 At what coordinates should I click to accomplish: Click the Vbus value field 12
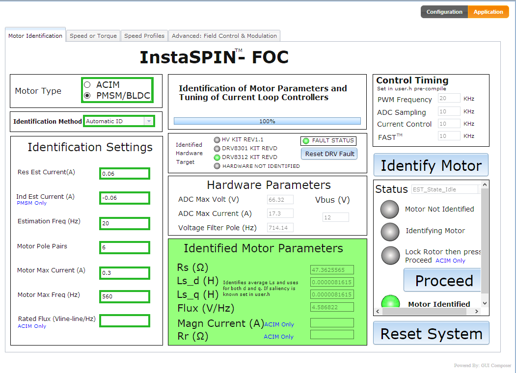click(335, 217)
